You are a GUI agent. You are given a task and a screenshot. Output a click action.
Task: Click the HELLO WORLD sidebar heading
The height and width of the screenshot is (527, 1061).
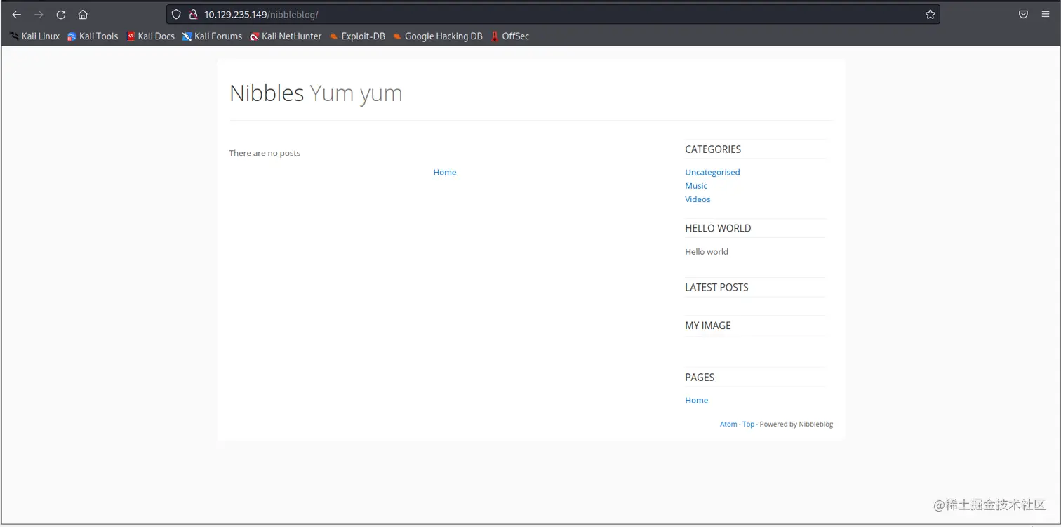tap(718, 228)
